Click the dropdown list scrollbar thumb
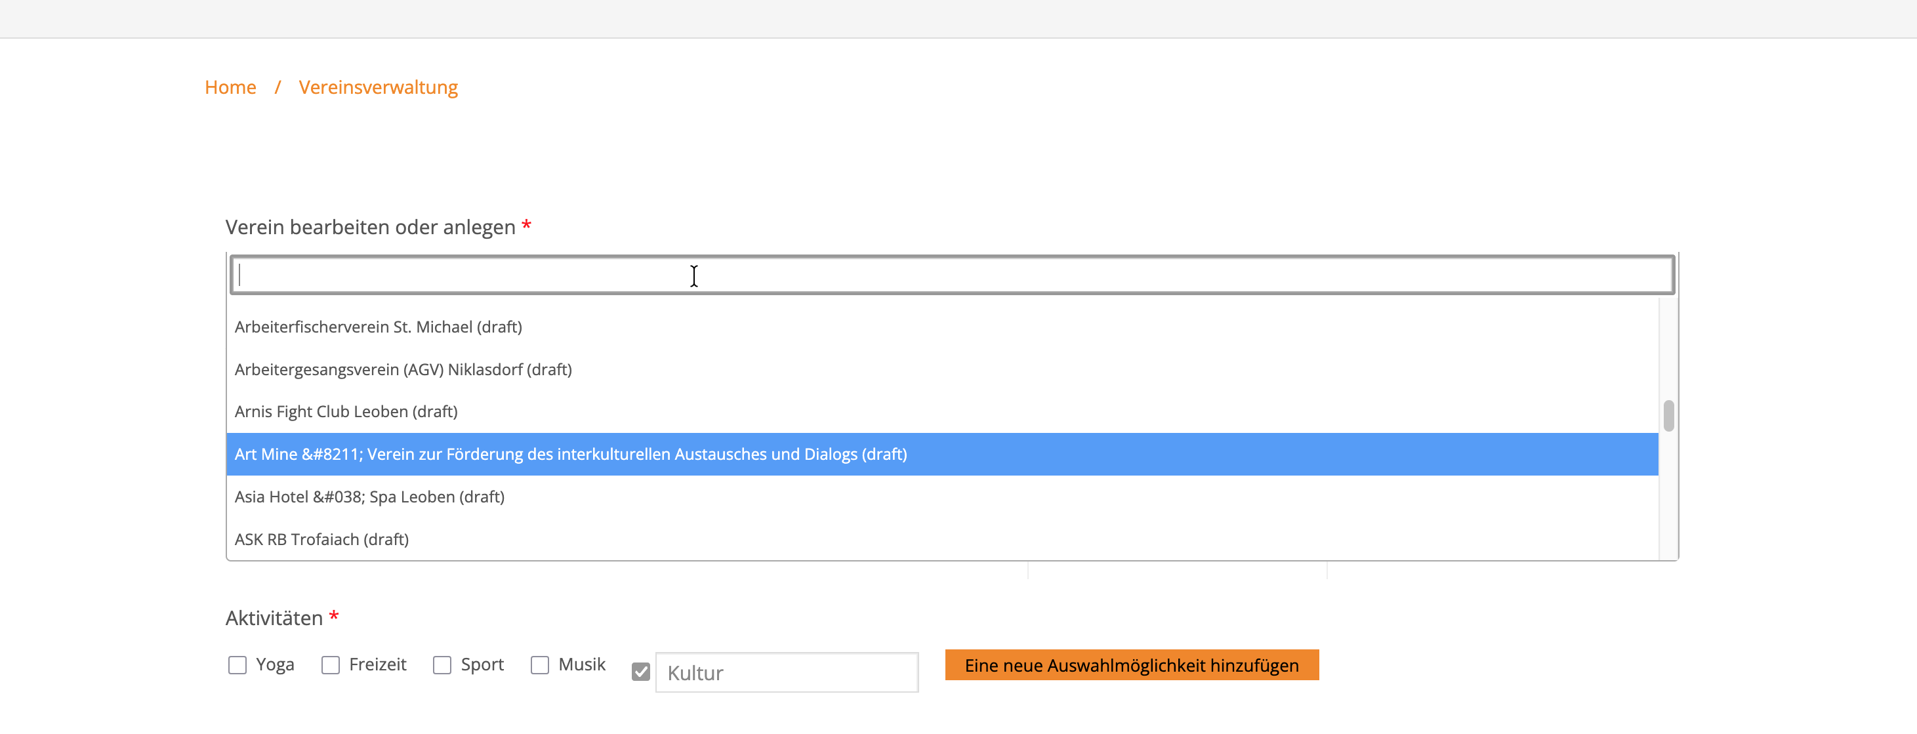The width and height of the screenshot is (1917, 734). pyautogui.click(x=1668, y=415)
